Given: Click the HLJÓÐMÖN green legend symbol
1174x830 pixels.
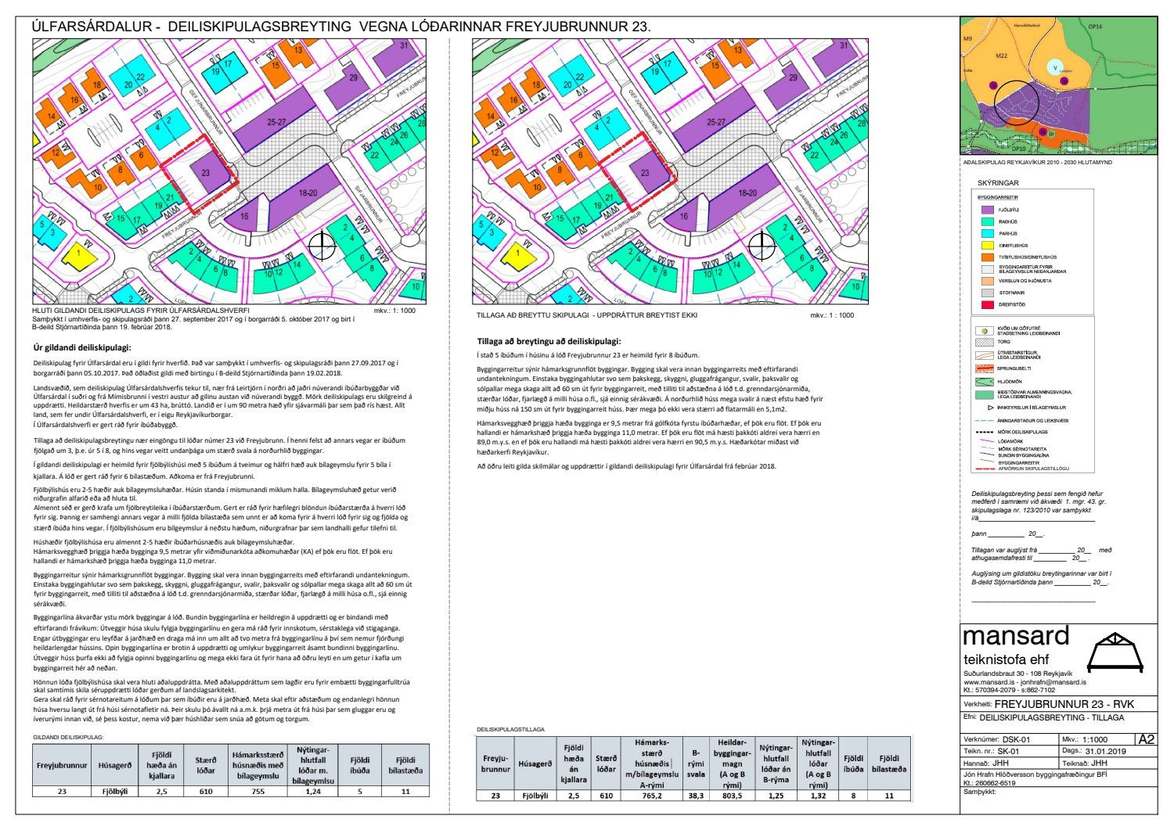Looking at the screenshot, I should click(x=986, y=381).
